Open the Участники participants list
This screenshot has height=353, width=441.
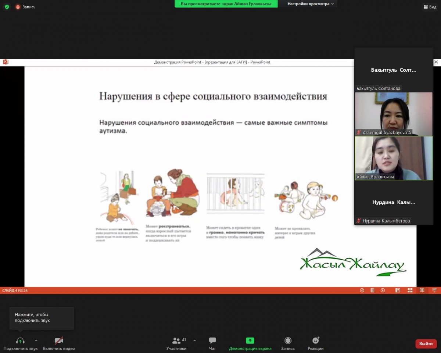tap(177, 341)
